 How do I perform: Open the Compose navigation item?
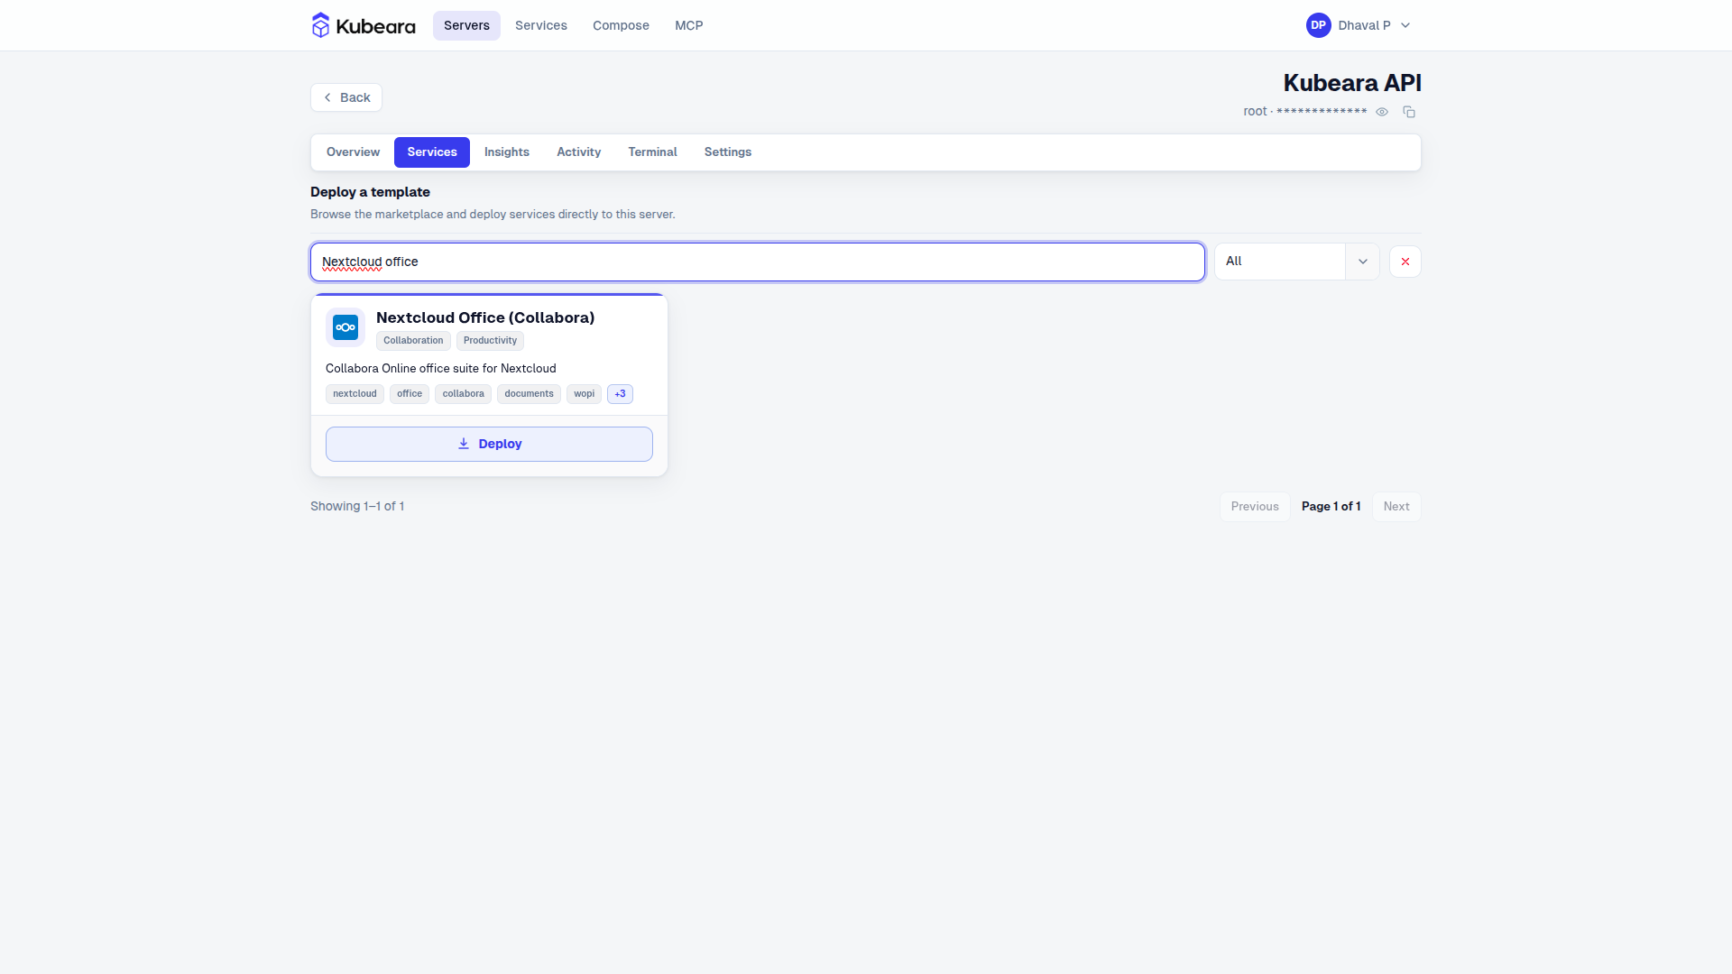pyautogui.click(x=621, y=25)
